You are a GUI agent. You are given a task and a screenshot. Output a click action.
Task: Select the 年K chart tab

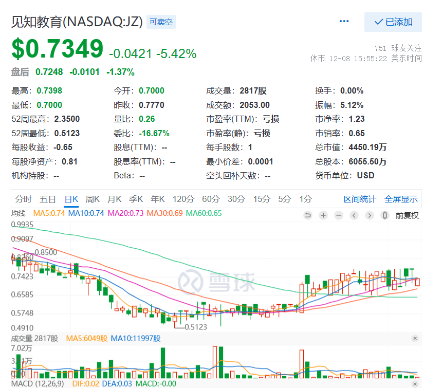[x=158, y=199]
